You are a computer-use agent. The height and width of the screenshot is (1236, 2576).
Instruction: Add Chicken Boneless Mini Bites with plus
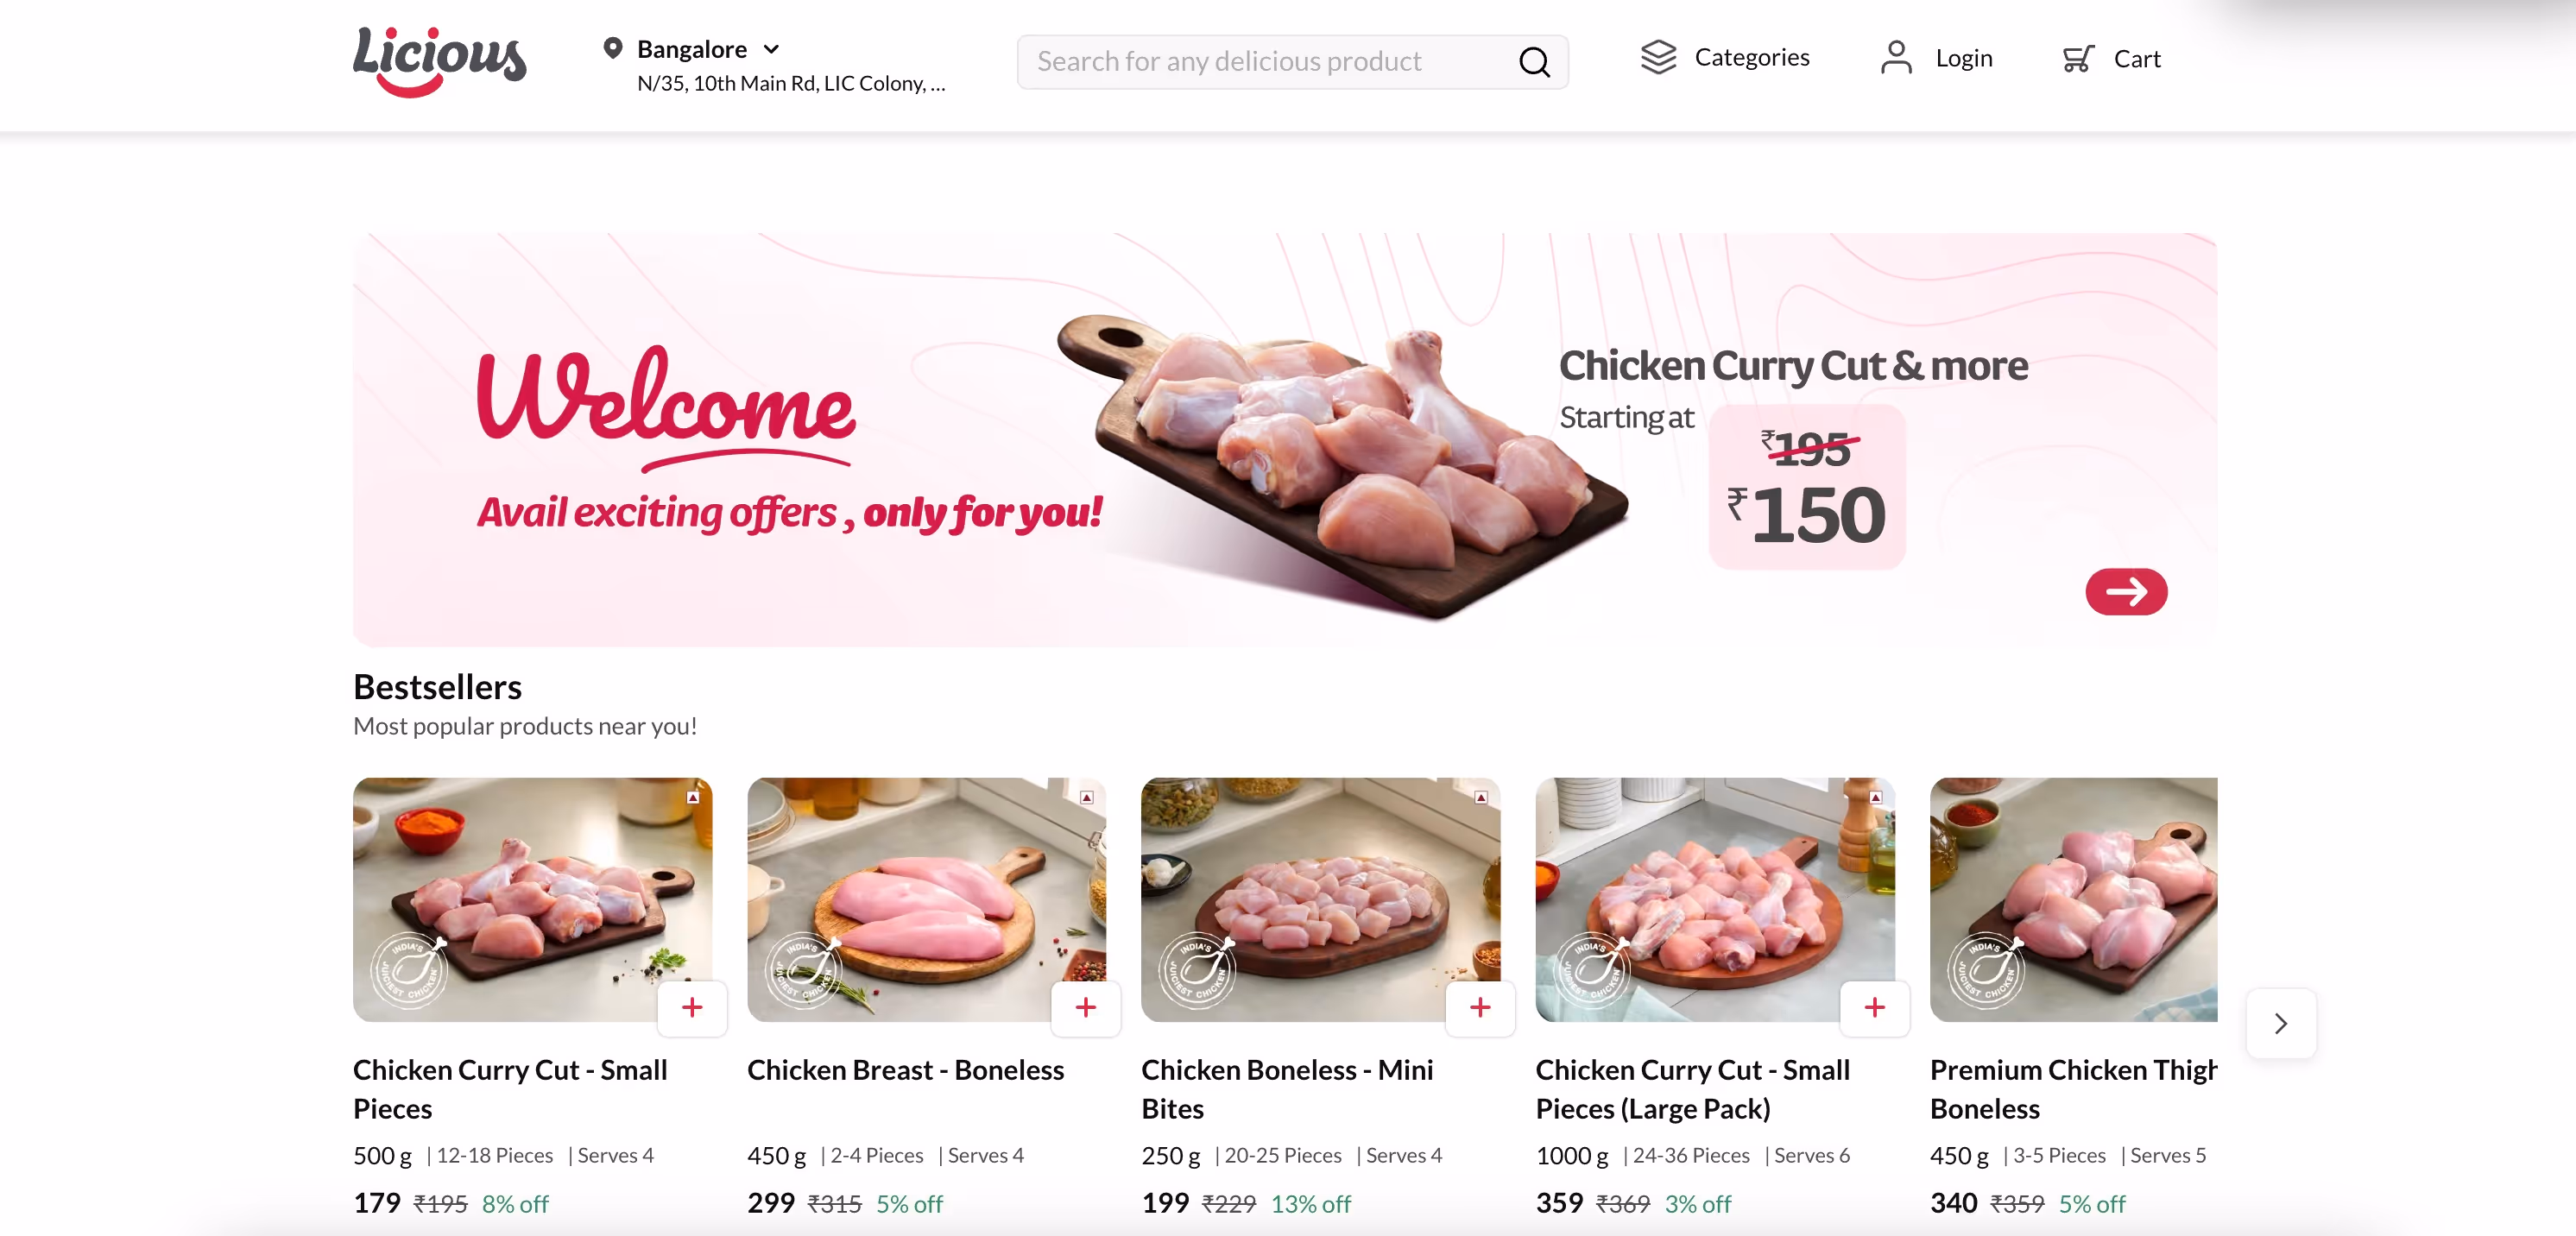(x=1480, y=1008)
